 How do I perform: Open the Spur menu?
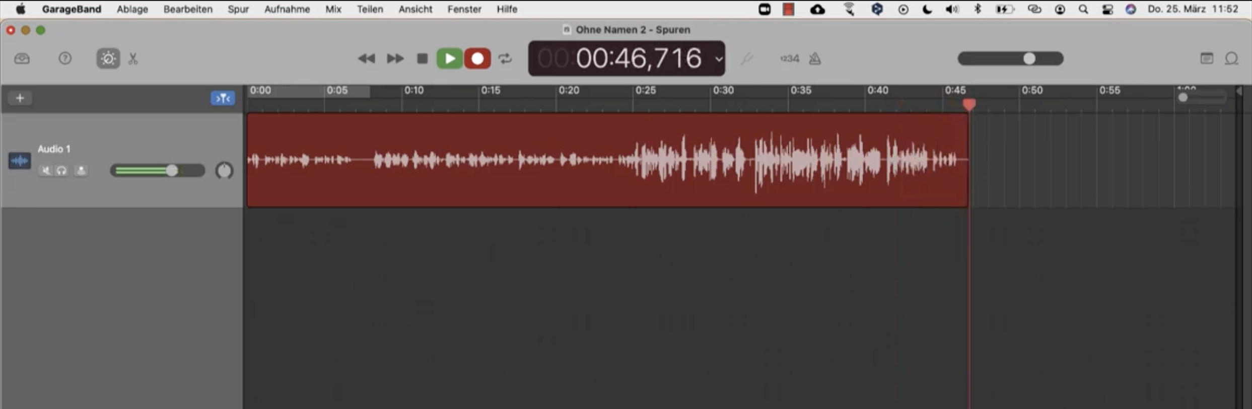click(238, 9)
